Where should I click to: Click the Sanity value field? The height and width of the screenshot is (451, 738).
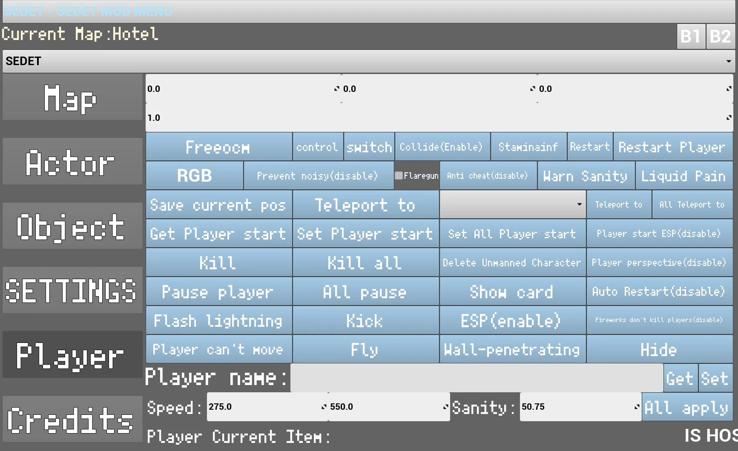(x=580, y=407)
